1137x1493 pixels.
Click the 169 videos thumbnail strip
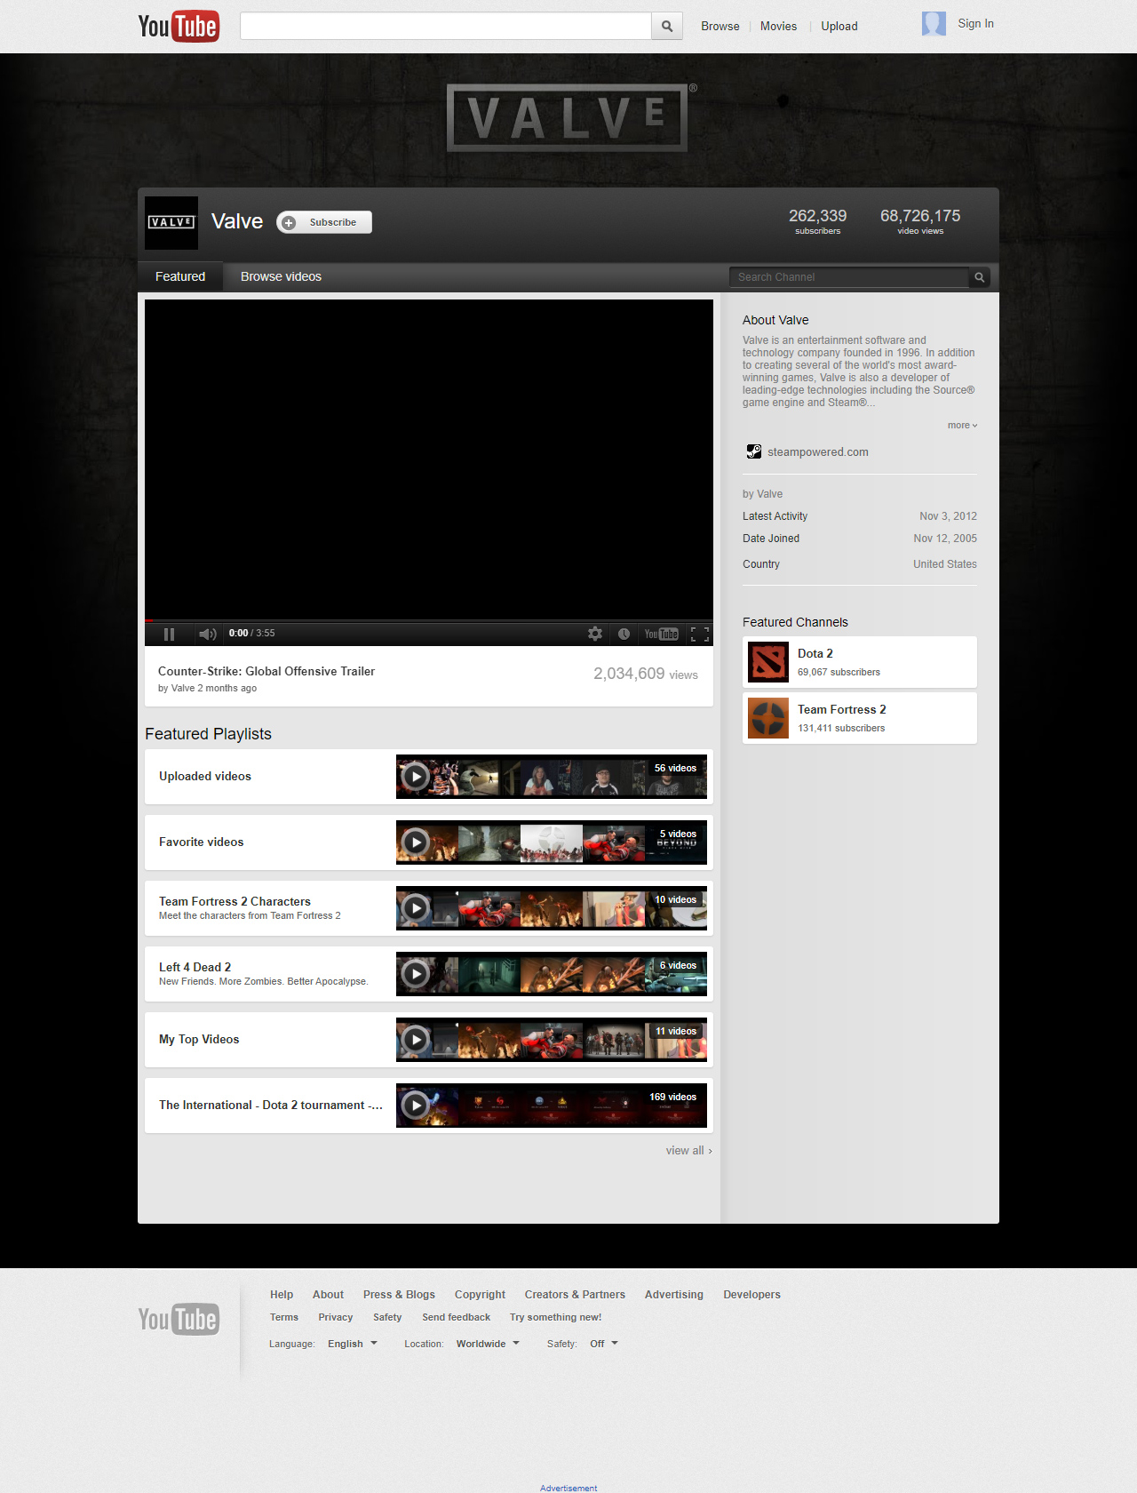click(552, 1106)
